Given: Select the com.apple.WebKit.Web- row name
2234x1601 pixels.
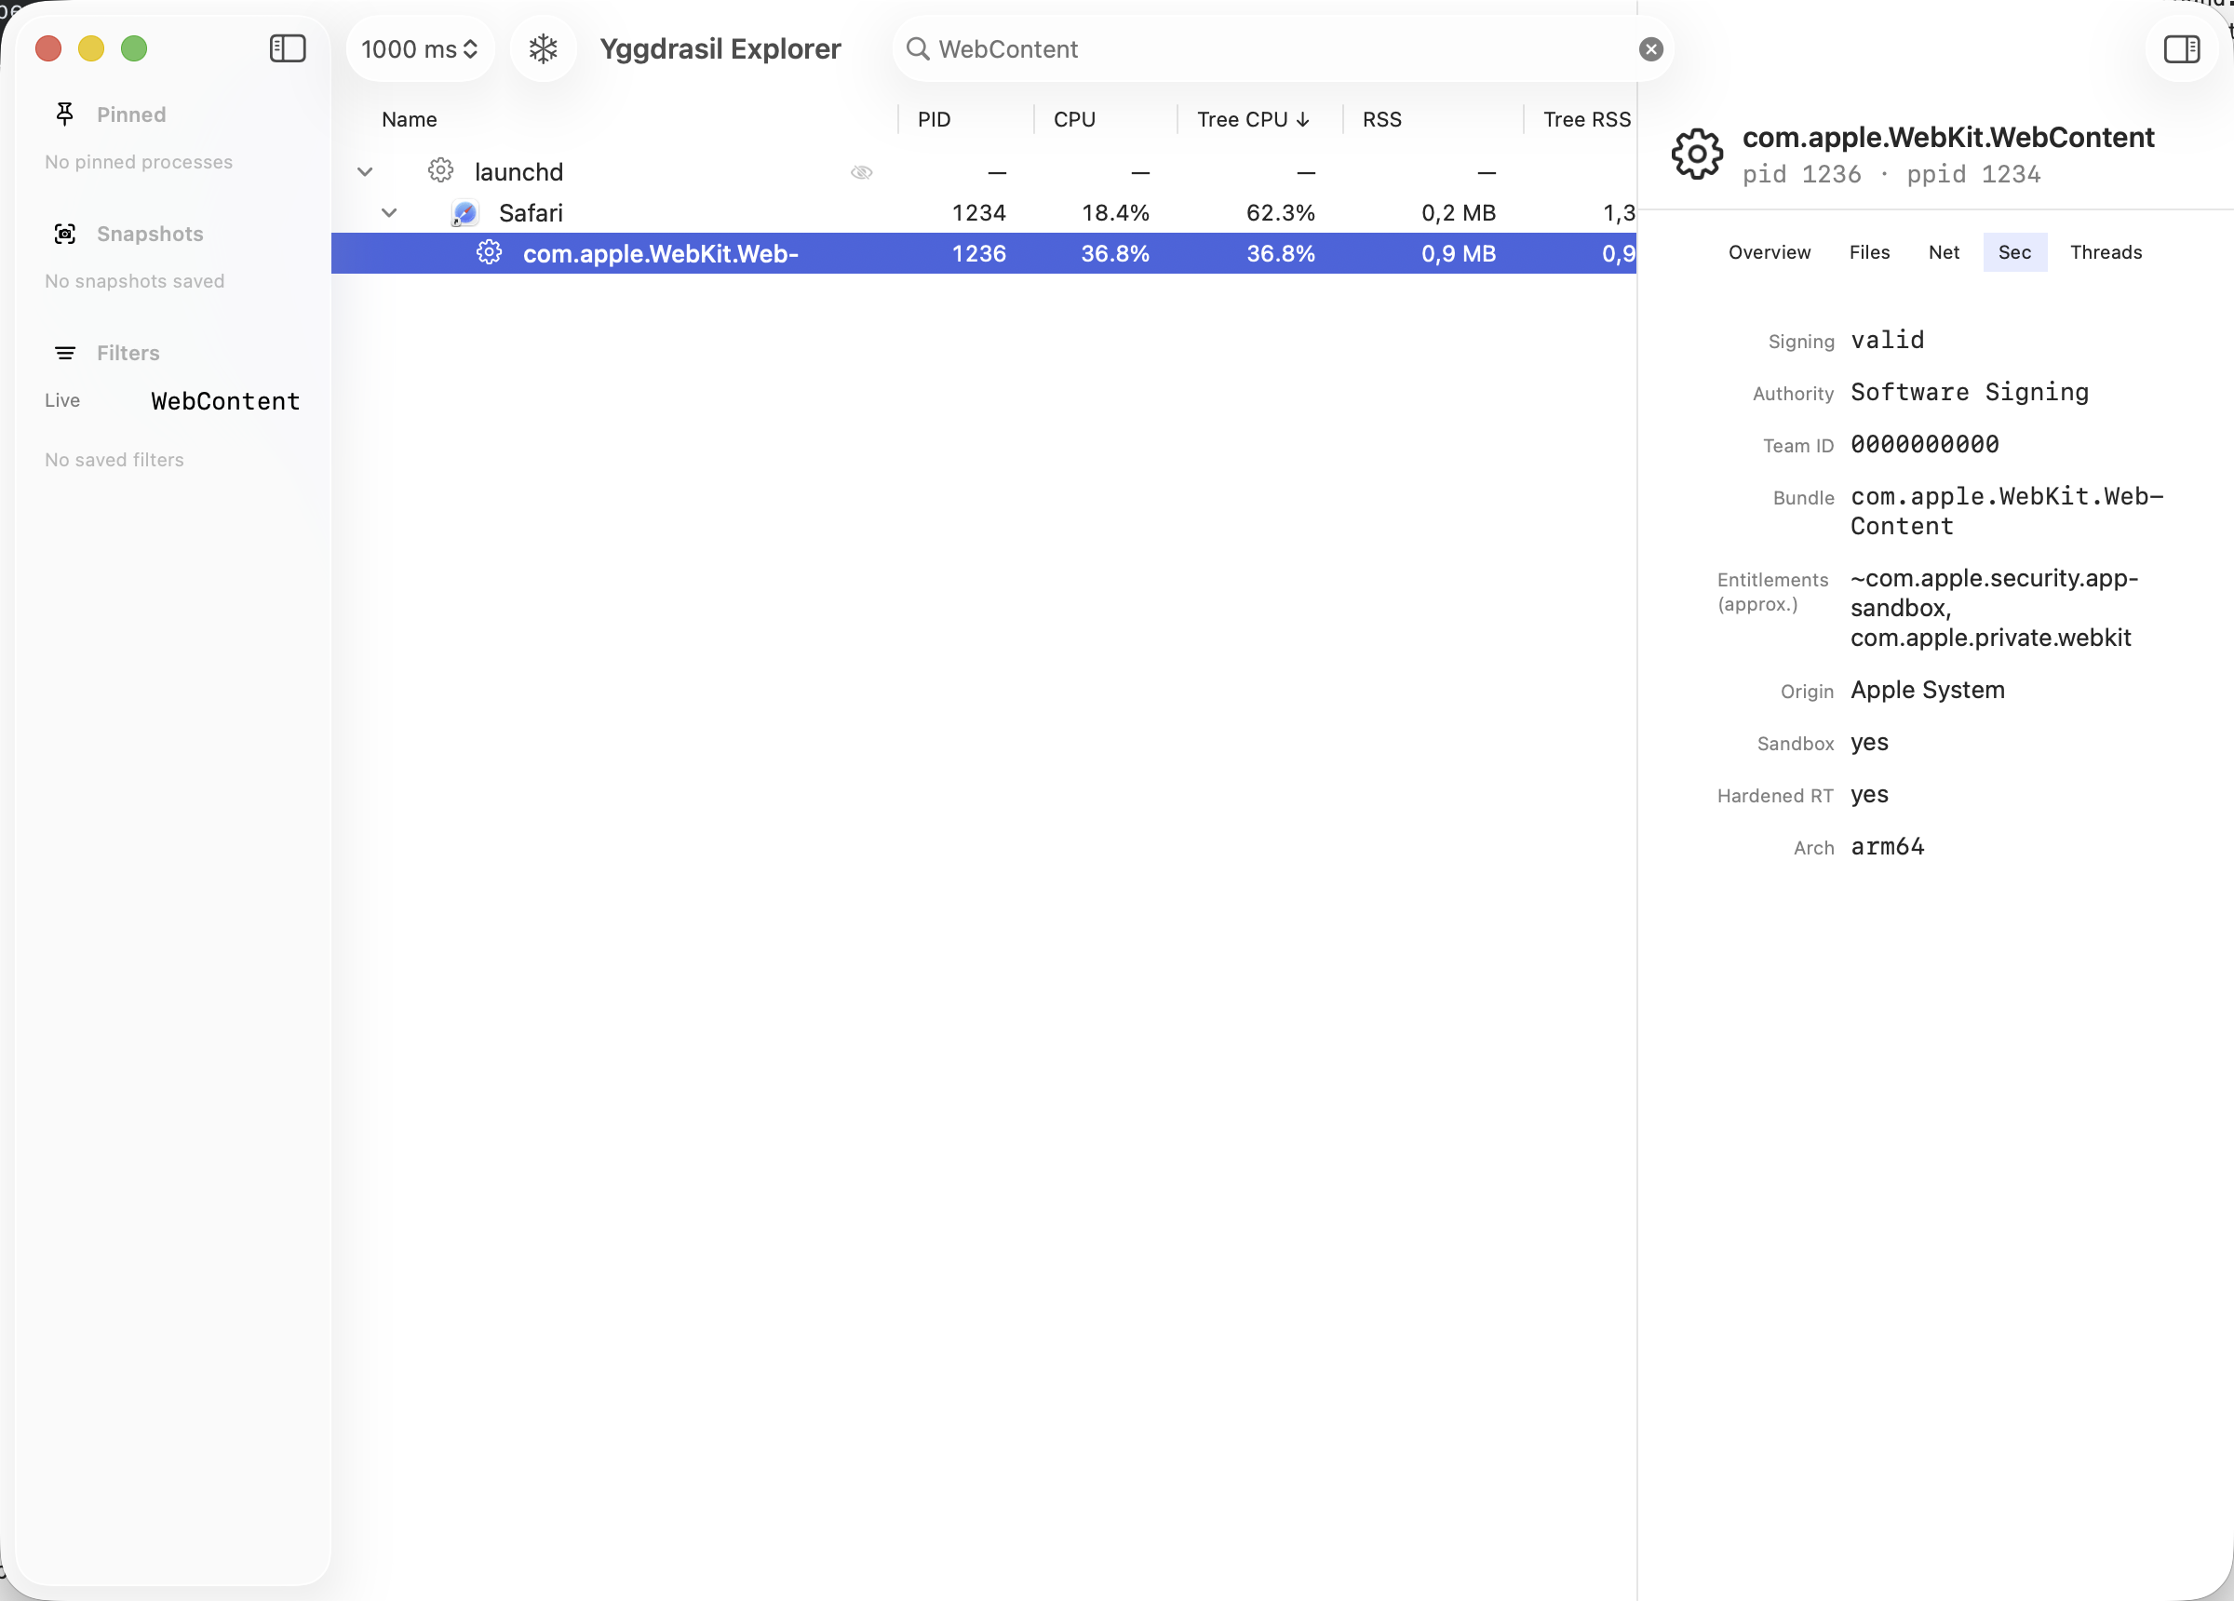Looking at the screenshot, I should 661,253.
